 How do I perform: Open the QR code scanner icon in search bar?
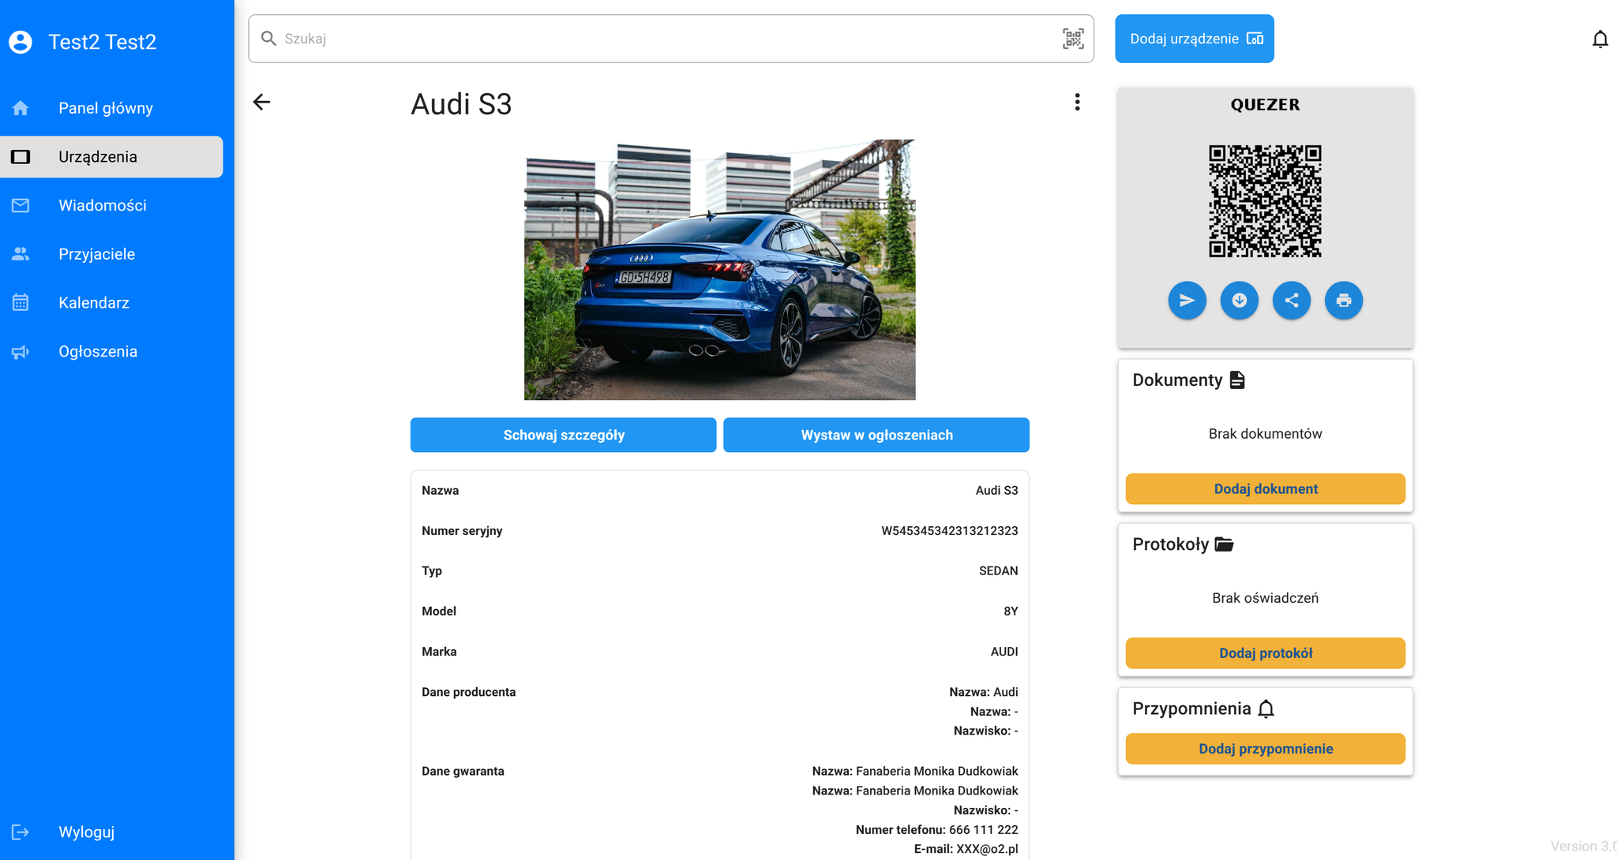(1073, 39)
